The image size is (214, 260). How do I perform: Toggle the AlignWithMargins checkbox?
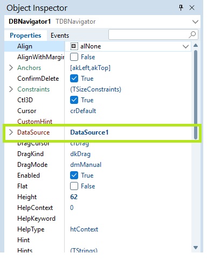pyautogui.click(x=74, y=57)
